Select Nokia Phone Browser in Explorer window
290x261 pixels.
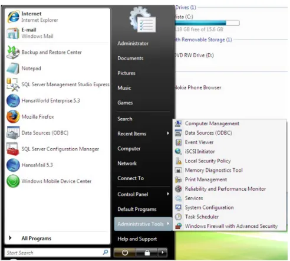(198, 87)
